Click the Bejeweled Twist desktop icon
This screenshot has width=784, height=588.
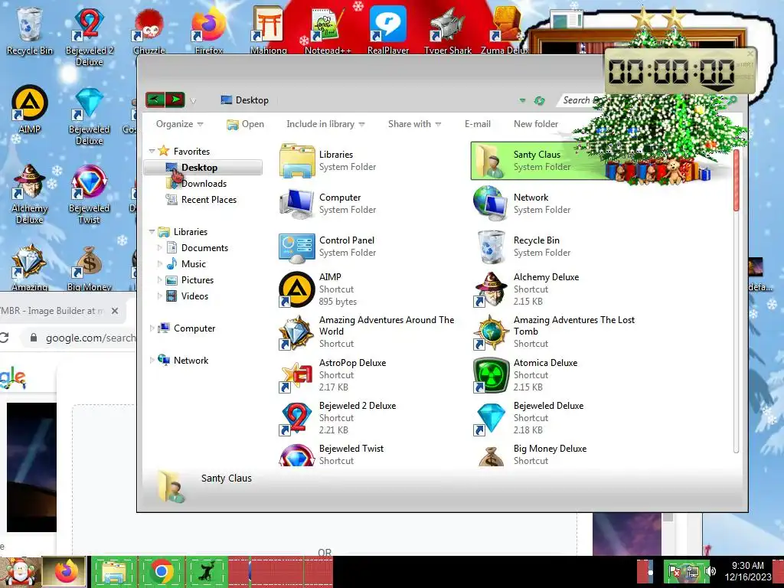click(x=89, y=194)
